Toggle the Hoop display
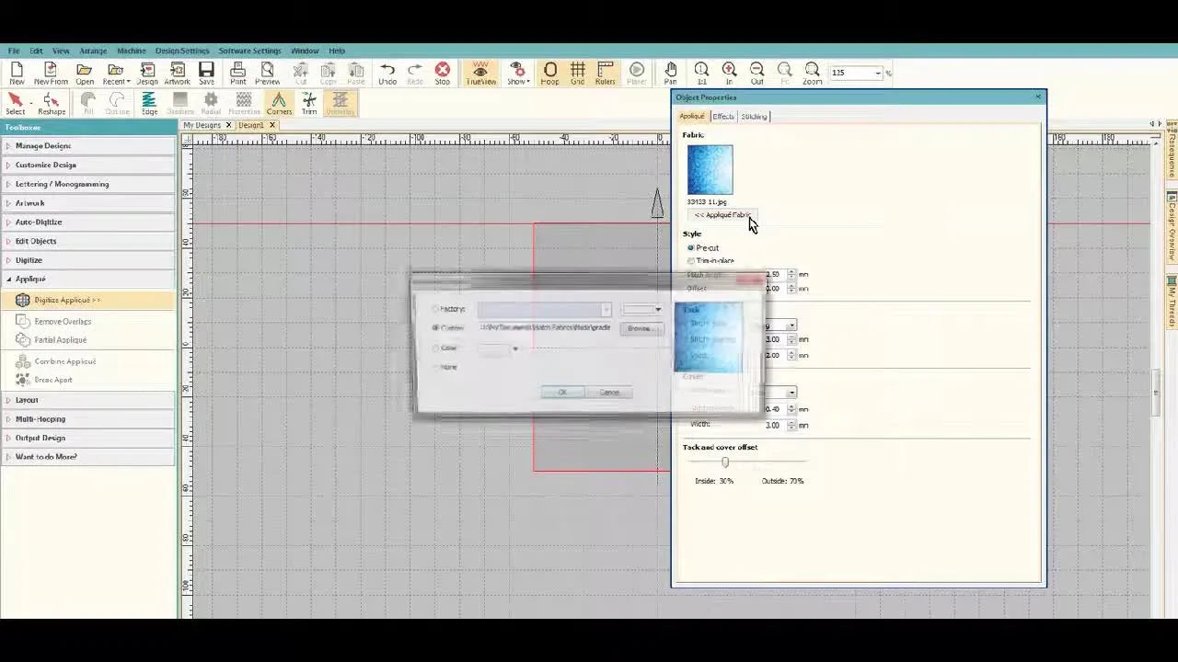This screenshot has width=1178, height=662. tap(549, 74)
